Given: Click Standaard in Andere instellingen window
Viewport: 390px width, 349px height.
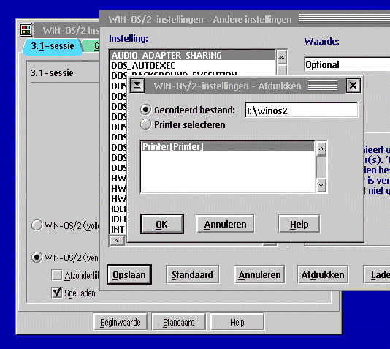Looking at the screenshot, I should (x=193, y=274).
